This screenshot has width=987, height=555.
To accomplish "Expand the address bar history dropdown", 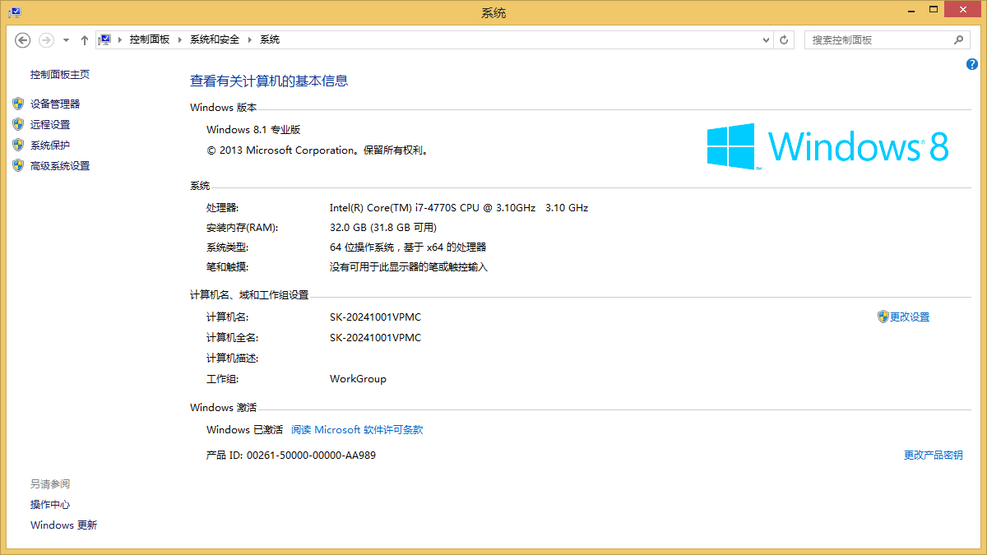I will click(766, 39).
